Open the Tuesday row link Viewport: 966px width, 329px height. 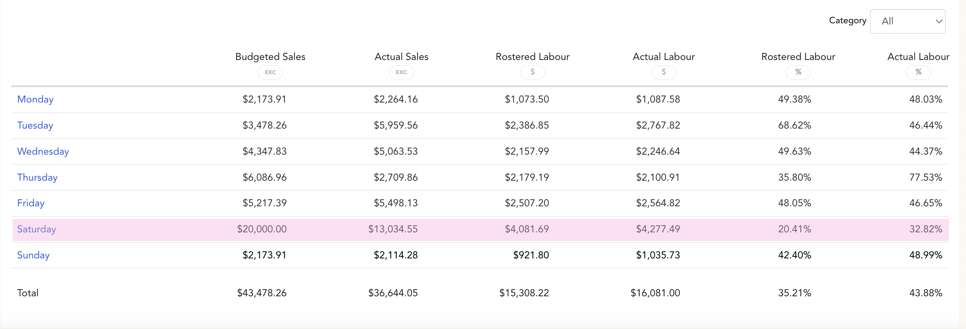35,125
